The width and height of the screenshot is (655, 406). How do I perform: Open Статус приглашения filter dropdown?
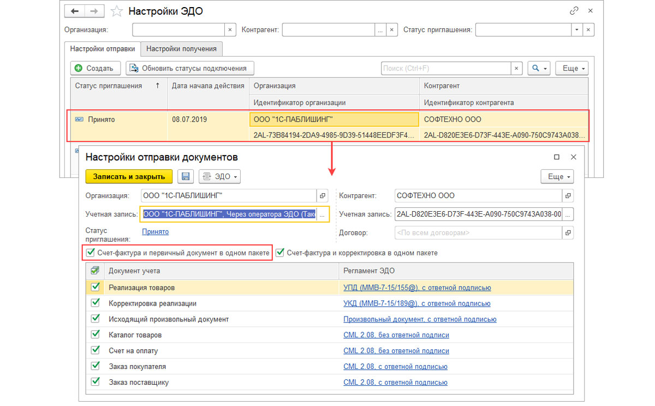[x=576, y=29]
